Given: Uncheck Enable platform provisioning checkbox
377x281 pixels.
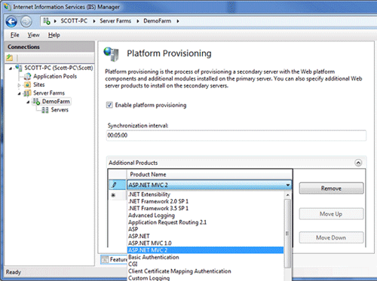Looking at the screenshot, I should 109,105.
